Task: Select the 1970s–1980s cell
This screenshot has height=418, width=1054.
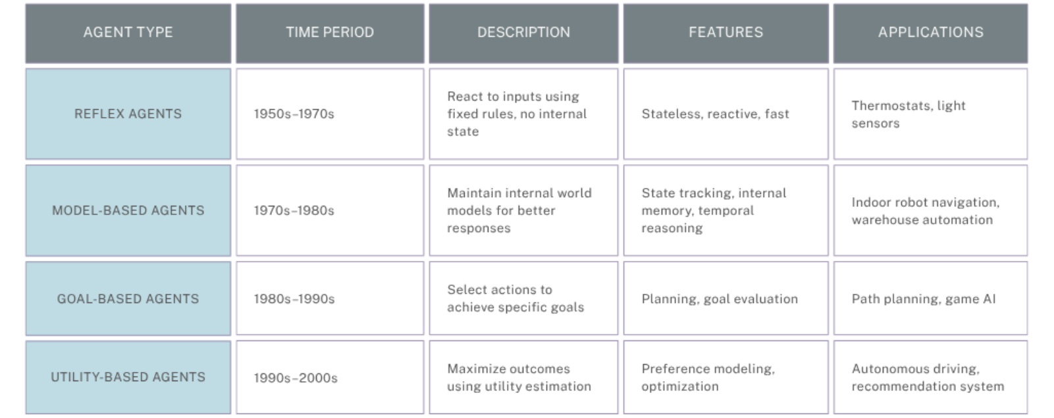Action: point(294,211)
